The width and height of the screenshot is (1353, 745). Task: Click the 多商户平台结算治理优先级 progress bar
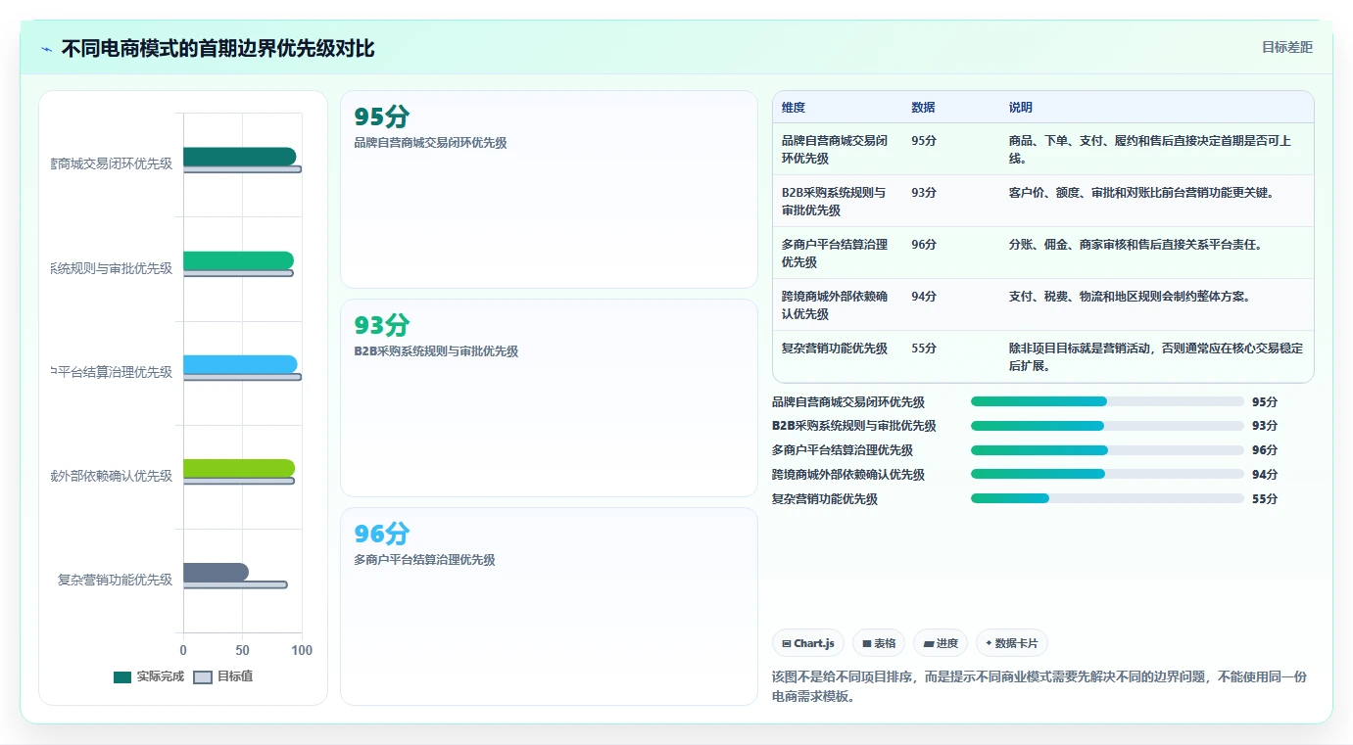point(1107,450)
